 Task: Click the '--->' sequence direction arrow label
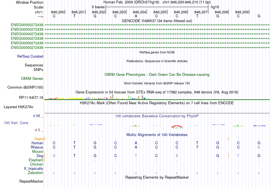[x=40, y=16]
